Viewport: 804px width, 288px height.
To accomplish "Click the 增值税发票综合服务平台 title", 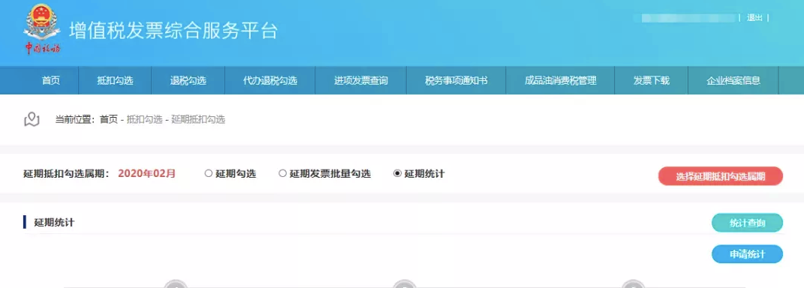I will coord(173,31).
